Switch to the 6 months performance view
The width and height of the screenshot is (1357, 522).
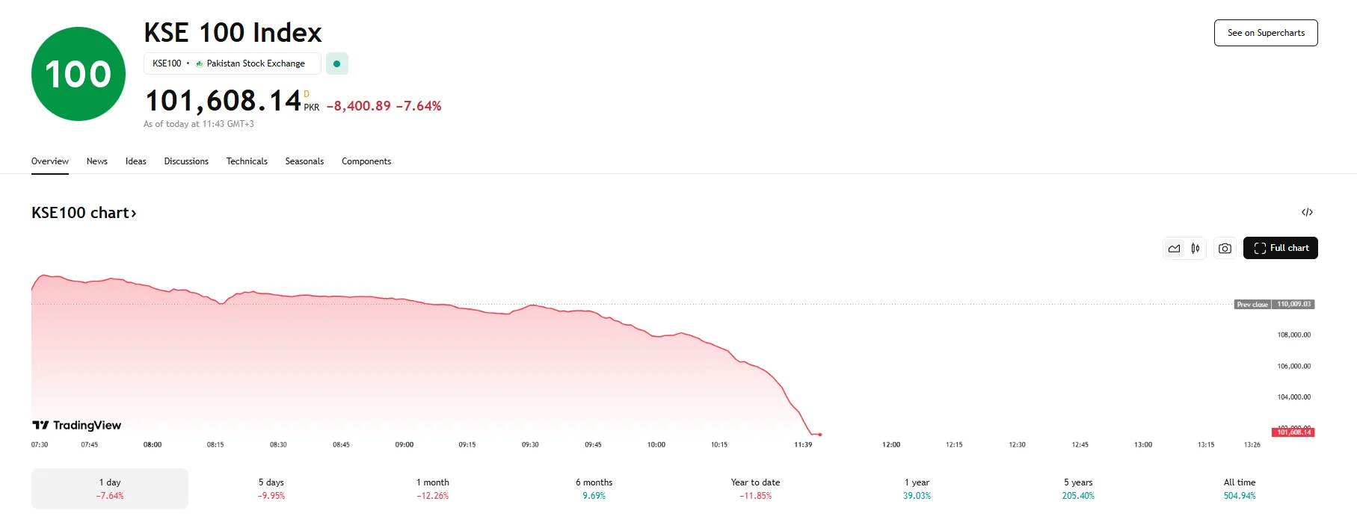point(594,488)
